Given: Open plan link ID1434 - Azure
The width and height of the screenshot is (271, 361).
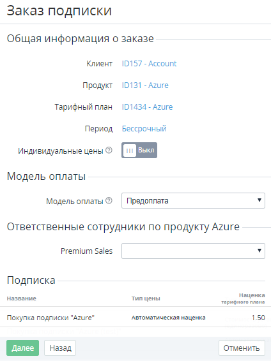Looking at the screenshot, I should (x=147, y=107).
